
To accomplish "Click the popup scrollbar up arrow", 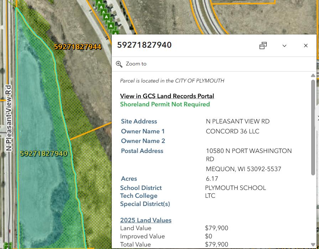I will [x=313, y=75].
